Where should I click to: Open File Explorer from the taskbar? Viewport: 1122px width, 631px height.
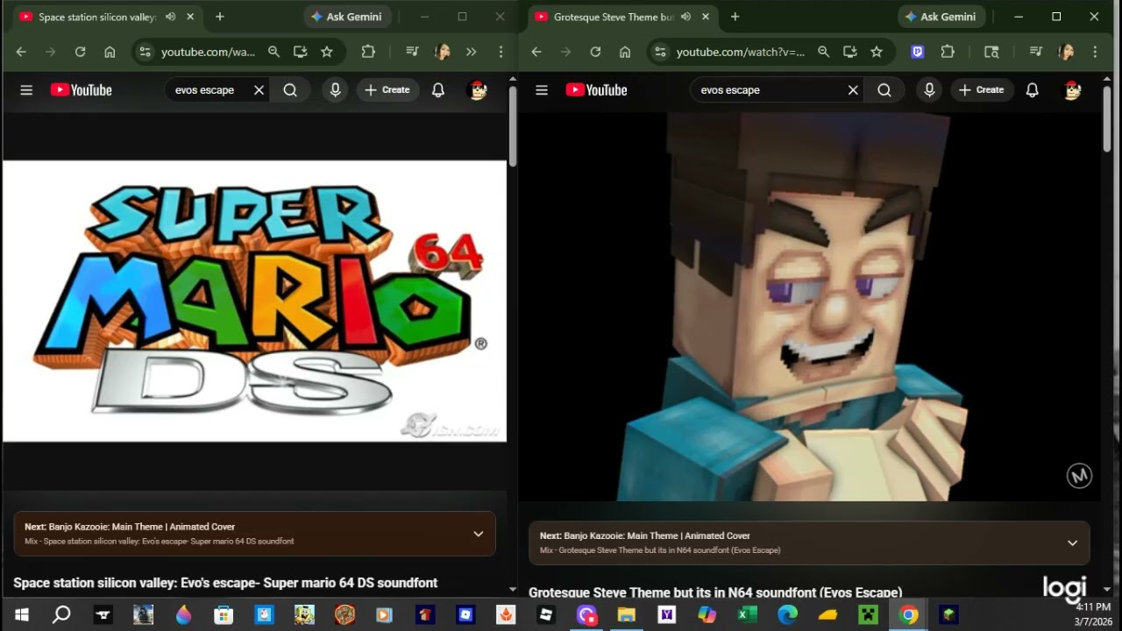point(626,614)
